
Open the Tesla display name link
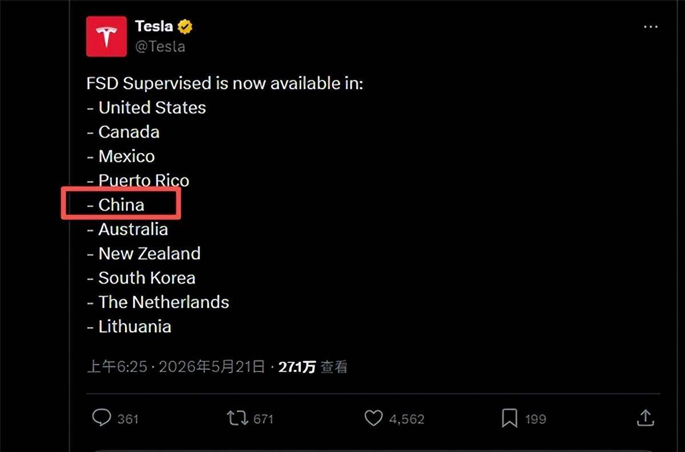(x=154, y=26)
